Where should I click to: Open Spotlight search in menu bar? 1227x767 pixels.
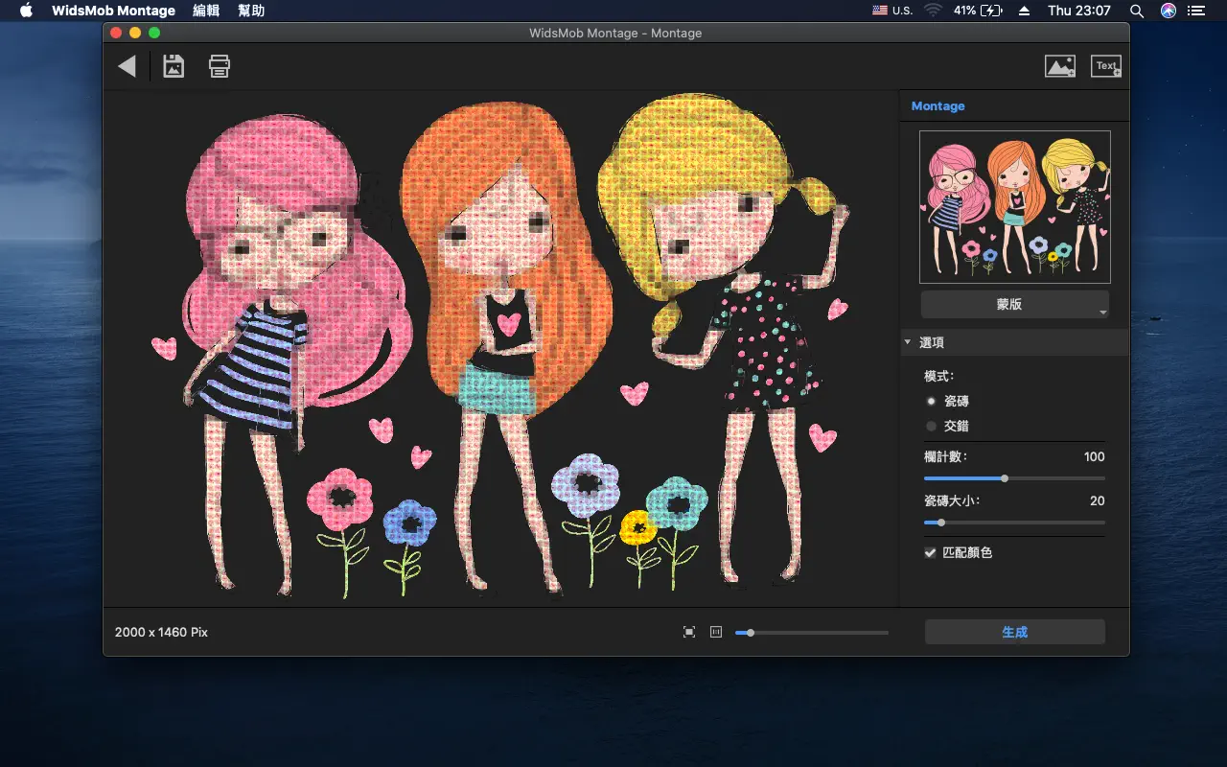coord(1137,11)
